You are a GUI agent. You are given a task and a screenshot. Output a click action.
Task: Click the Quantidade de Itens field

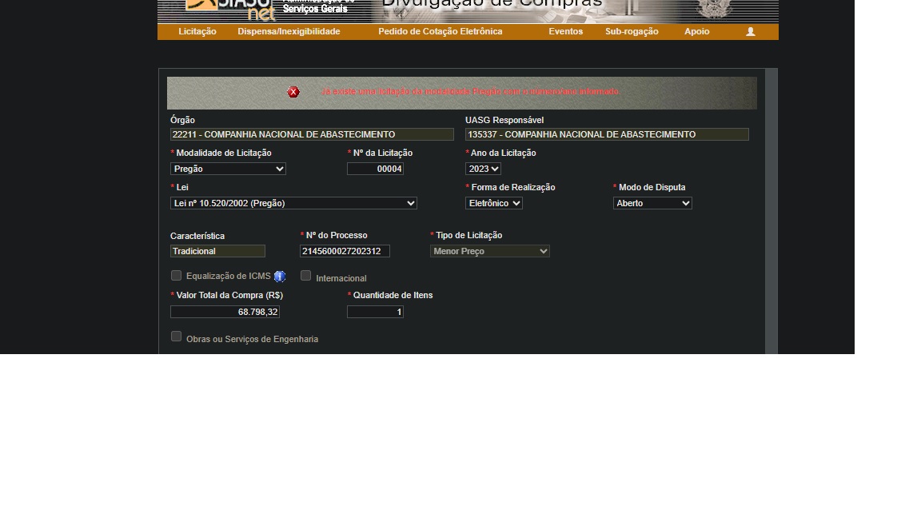pos(375,312)
